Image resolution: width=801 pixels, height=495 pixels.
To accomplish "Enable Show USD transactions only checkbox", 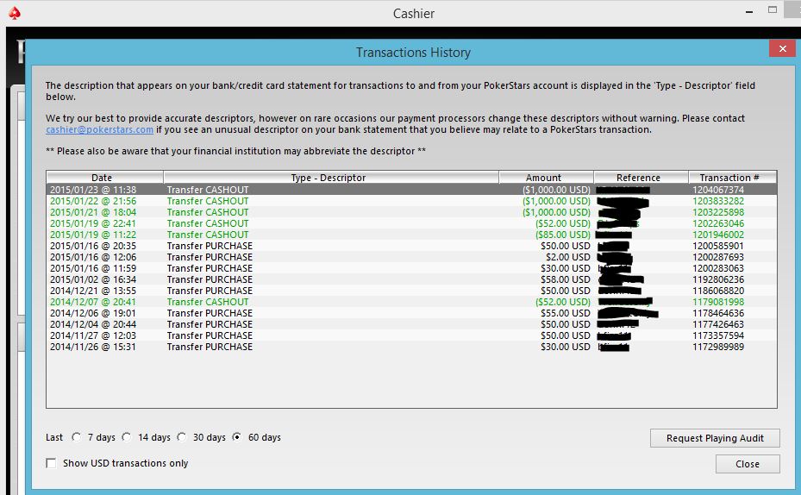I will 52,464.
